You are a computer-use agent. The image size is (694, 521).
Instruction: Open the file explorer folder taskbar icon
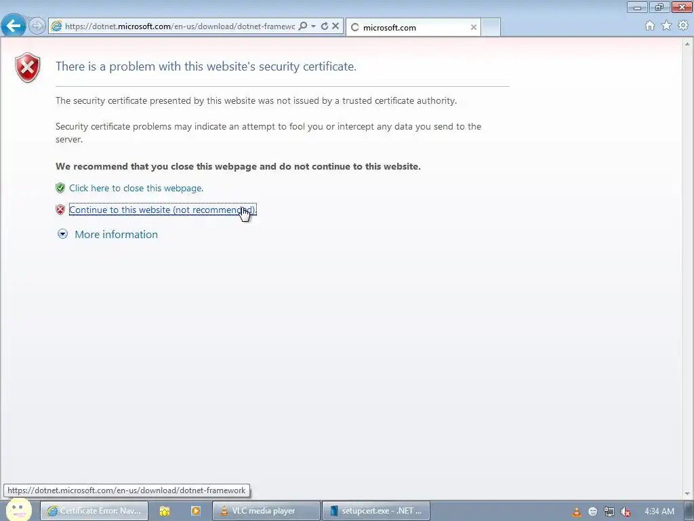(x=165, y=511)
